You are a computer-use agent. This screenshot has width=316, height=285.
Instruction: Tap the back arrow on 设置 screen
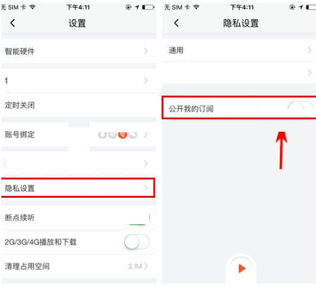pyautogui.click(x=12, y=23)
